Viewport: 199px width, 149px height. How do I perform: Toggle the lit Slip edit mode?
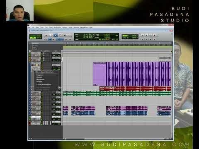pyautogui.click(x=33, y=38)
